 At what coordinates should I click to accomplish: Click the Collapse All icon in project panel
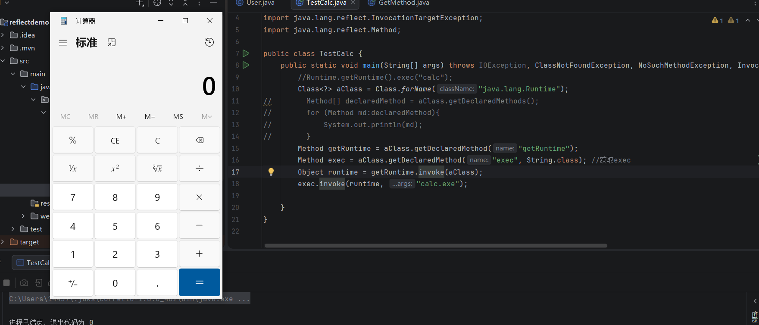click(x=185, y=3)
